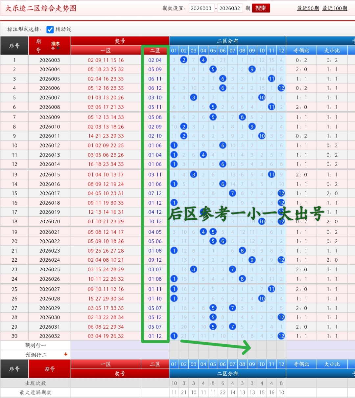This screenshot has height=398, width=355.
Task: Click the 二区分布 header at the top
Action: 227,41
